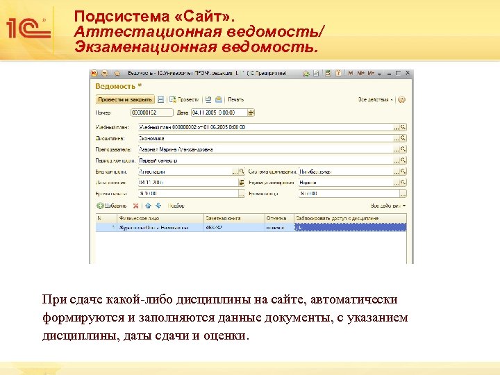Click the calculator icon in title bar
This screenshot has height=375, width=500.
point(328,73)
